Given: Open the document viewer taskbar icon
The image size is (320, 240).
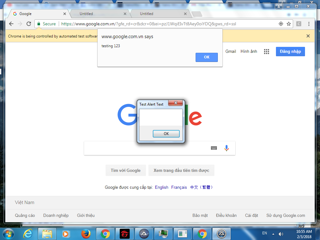Looking at the screenshot, I should (182, 234).
